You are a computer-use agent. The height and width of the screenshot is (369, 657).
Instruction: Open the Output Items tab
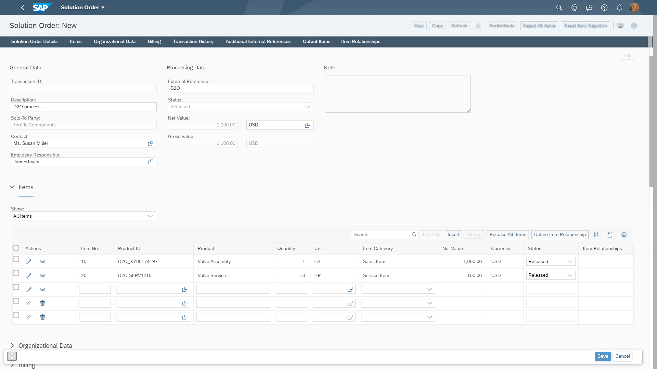pyautogui.click(x=317, y=42)
